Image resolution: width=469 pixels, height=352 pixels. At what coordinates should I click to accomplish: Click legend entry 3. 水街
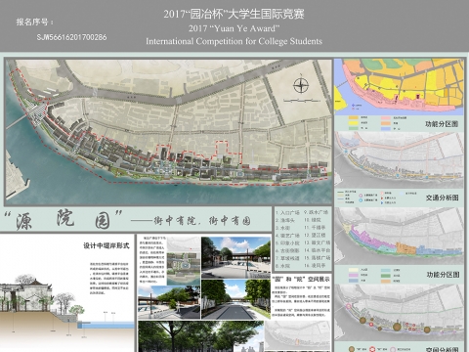[x=282, y=228]
